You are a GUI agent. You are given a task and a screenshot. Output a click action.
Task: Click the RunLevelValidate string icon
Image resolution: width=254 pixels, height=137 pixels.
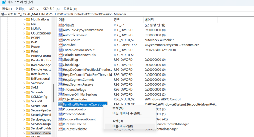pos(60,129)
